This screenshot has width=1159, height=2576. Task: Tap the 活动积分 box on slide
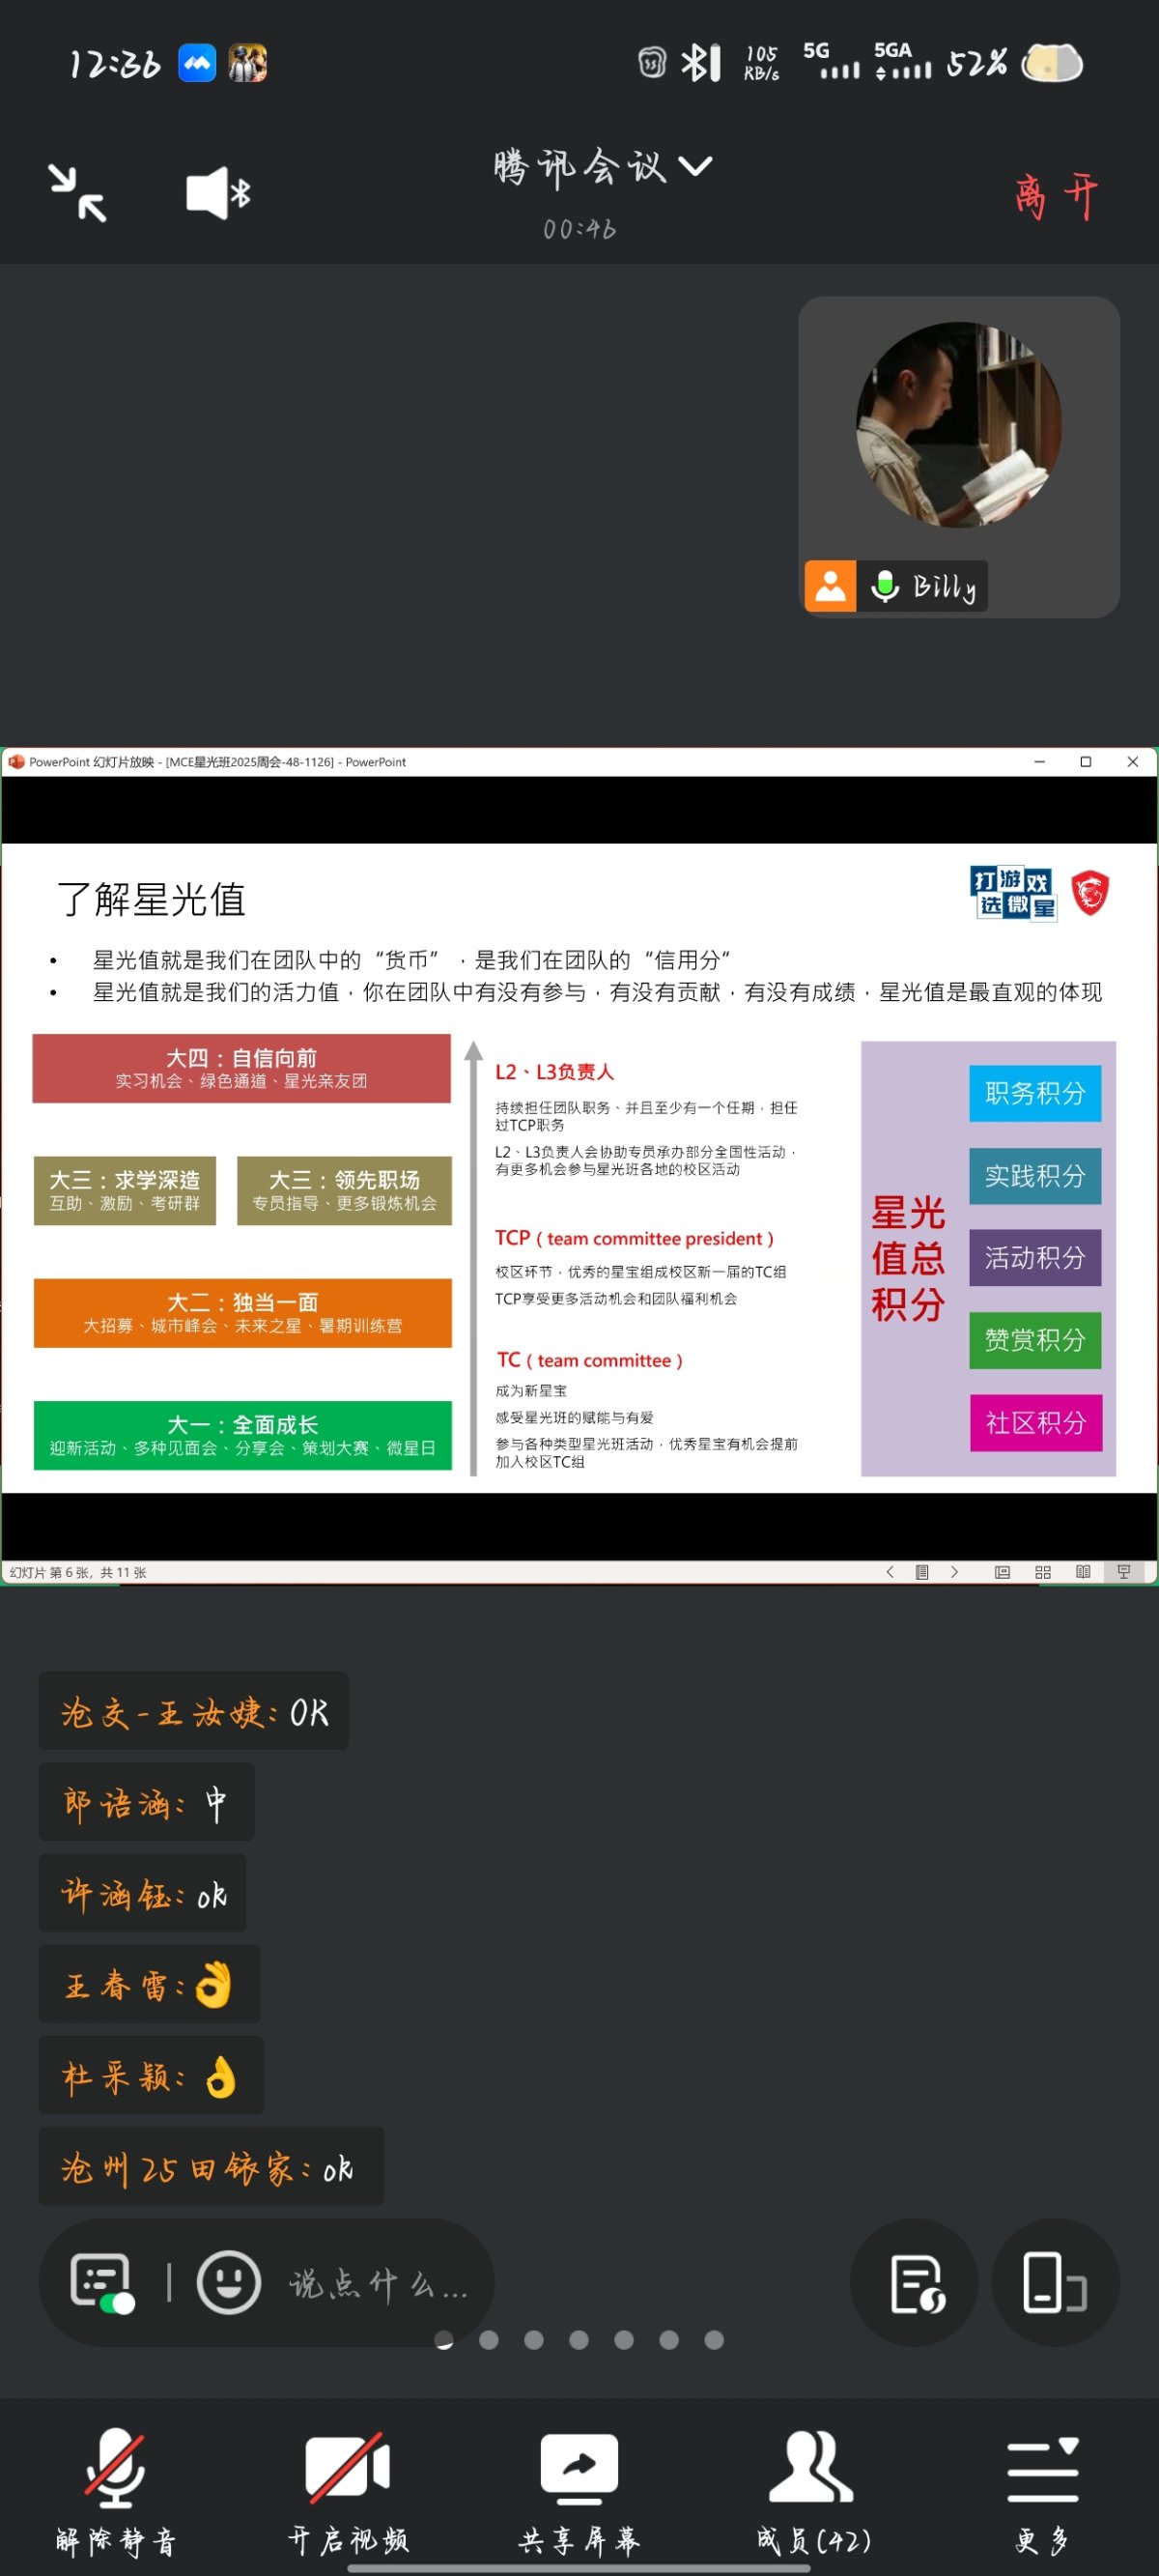coord(1035,1258)
